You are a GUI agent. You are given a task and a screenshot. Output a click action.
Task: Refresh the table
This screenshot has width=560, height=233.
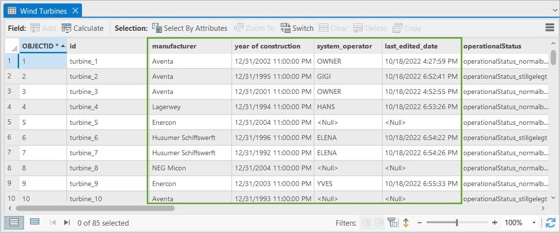point(551,223)
